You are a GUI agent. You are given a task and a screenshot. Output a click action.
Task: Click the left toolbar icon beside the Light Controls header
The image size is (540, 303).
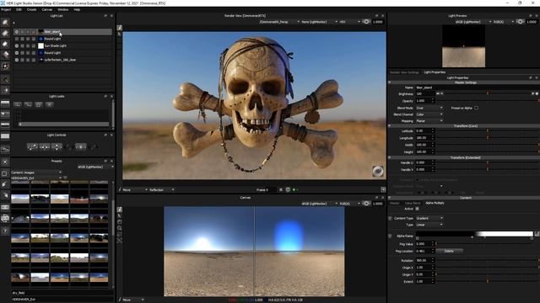pyautogui.click(x=5, y=136)
